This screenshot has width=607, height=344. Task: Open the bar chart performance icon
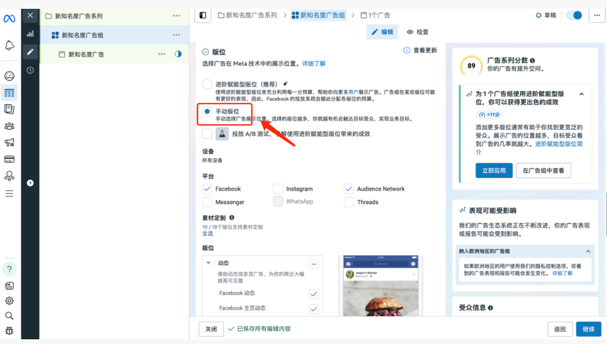(x=30, y=34)
